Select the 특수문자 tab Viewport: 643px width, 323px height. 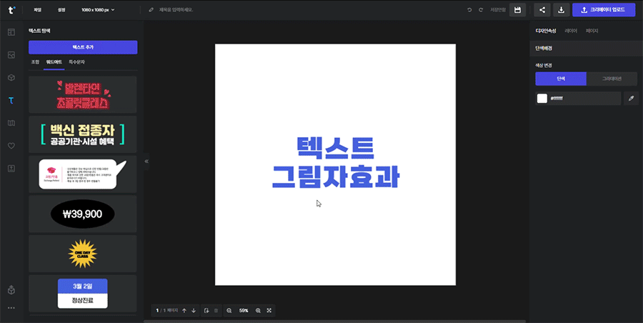(x=76, y=63)
